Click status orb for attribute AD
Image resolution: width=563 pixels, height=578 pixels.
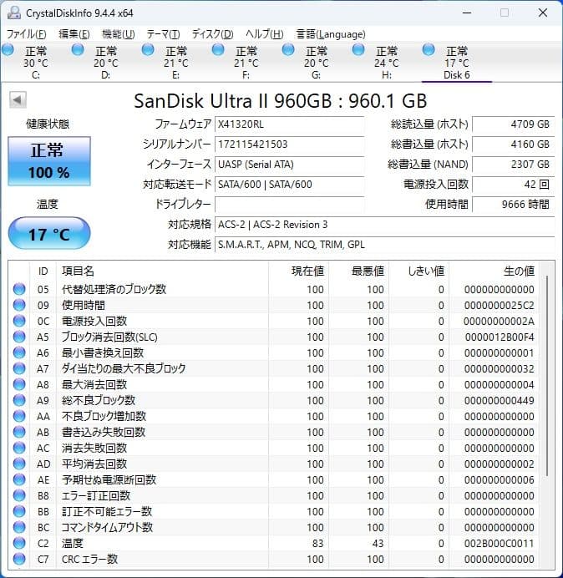point(19,464)
